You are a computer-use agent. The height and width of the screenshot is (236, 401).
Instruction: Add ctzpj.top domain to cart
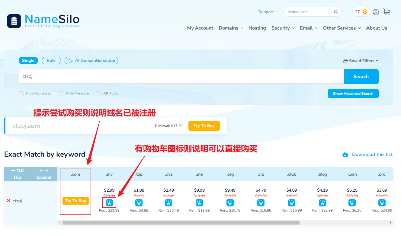coord(139,203)
